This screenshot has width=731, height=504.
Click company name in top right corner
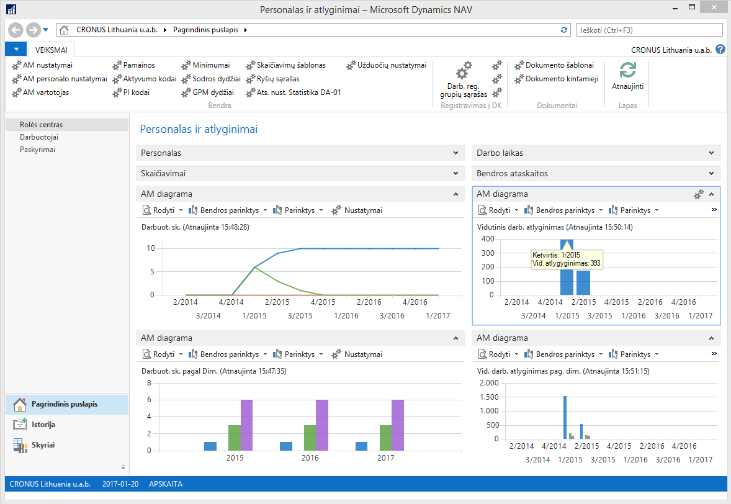tap(671, 50)
